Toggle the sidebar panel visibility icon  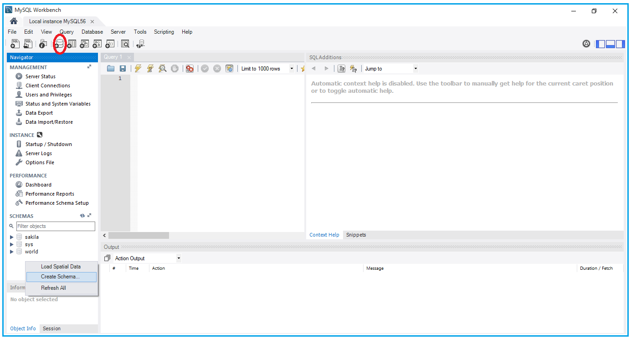tap(600, 44)
